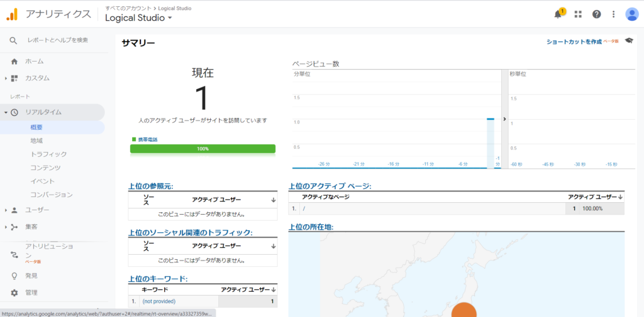Screen dimensions: 644x317
Task: Click ショートカットを作成 link
Action: pos(573,41)
